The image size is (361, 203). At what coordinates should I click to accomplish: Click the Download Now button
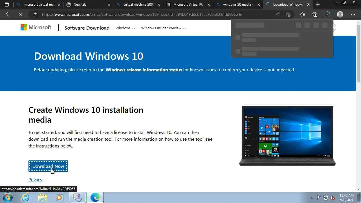tap(48, 166)
